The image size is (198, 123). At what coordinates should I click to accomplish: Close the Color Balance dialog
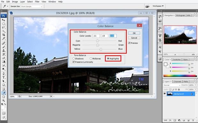[140, 25]
